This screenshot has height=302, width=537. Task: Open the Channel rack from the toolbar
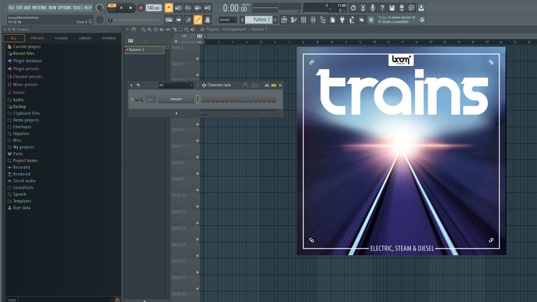pos(303,20)
